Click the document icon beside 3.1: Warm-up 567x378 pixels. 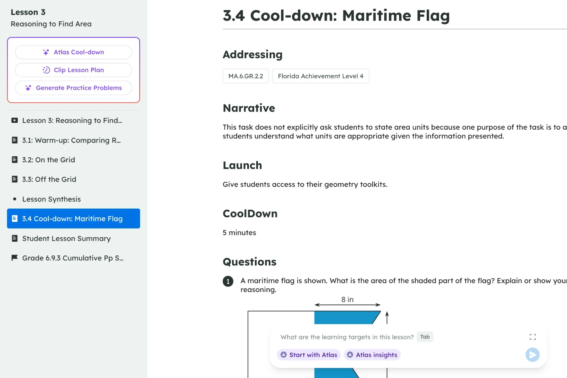point(15,140)
